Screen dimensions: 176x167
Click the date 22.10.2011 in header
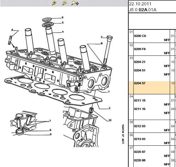click(x=140, y=4)
